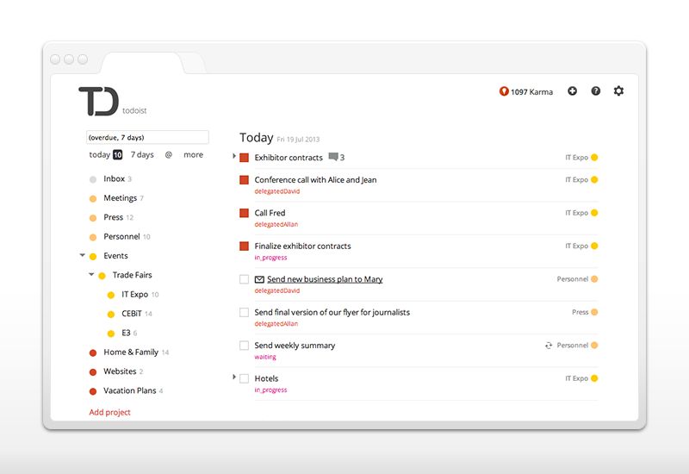Click Personnel label on business plan task
The height and width of the screenshot is (474, 689).
(x=572, y=278)
